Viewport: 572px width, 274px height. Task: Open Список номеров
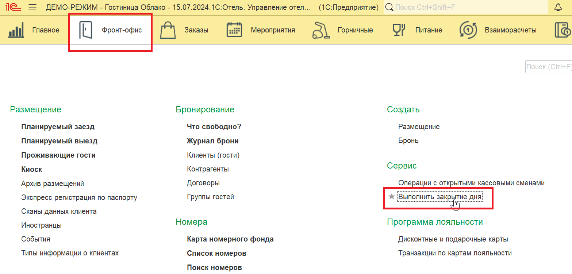(x=216, y=253)
